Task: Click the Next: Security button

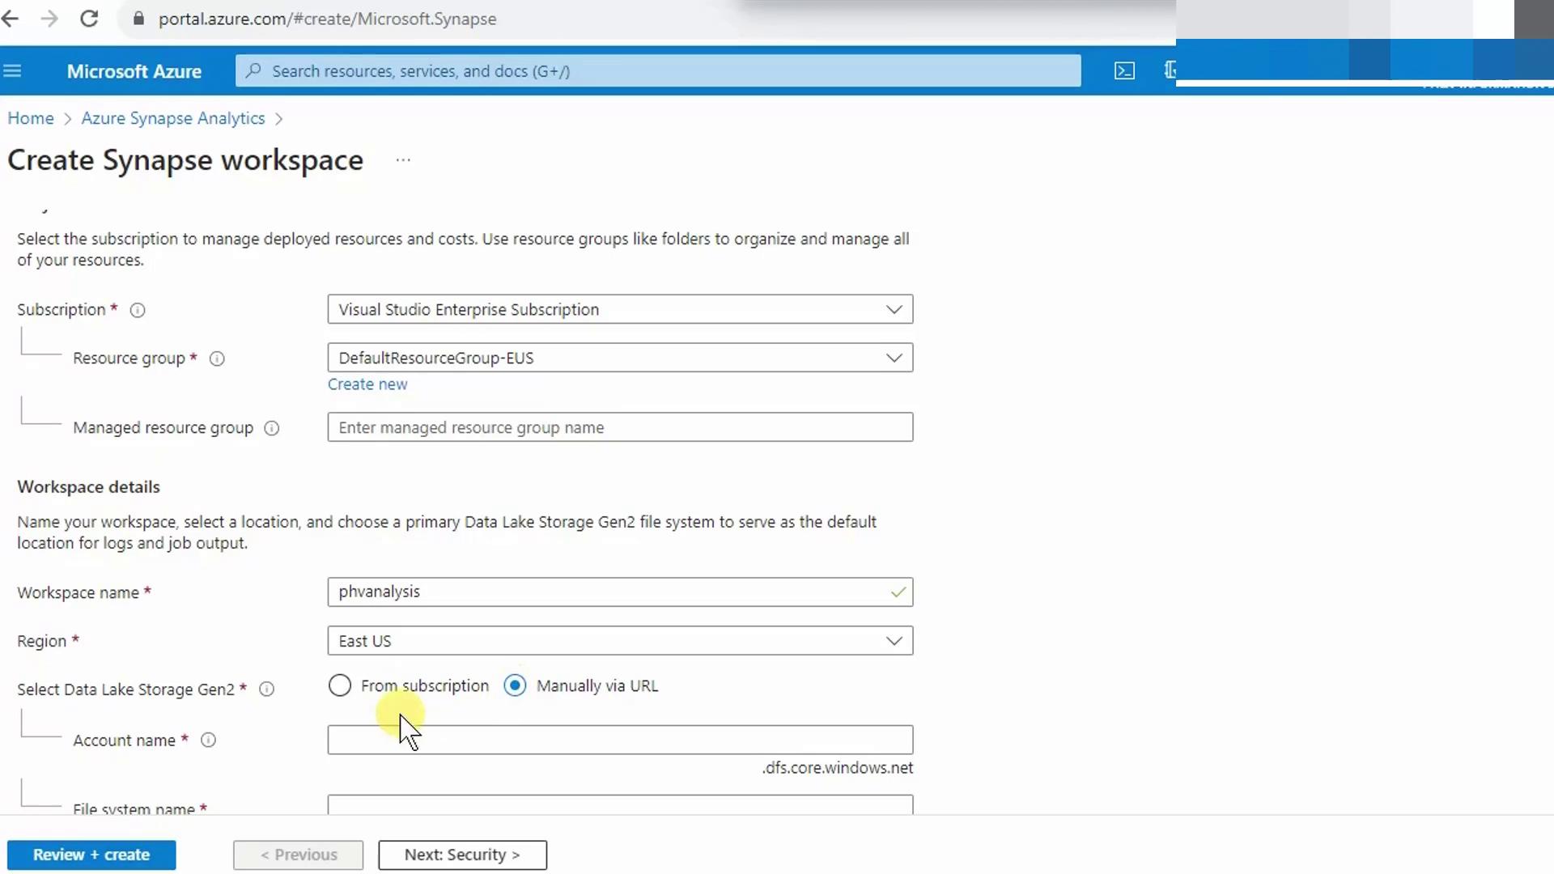Action: (x=462, y=855)
